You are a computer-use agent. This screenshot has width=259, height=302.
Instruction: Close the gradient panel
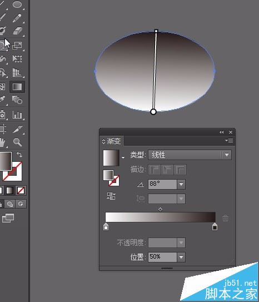231,132
